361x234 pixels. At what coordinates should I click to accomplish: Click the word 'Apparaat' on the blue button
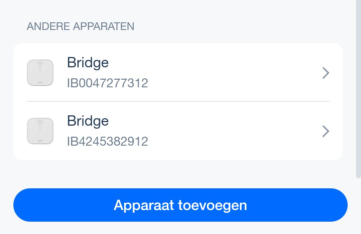[x=144, y=205]
